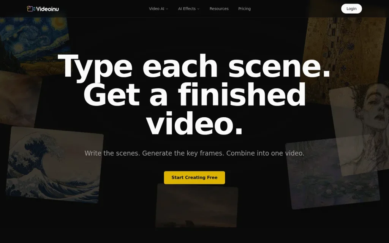Click the Videoinu camera logo icon

click(31, 9)
